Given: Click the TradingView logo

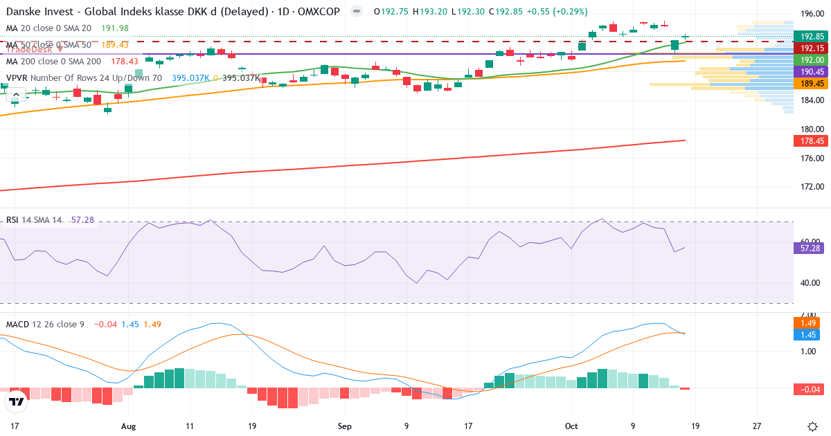Looking at the screenshot, I should pos(16,401).
